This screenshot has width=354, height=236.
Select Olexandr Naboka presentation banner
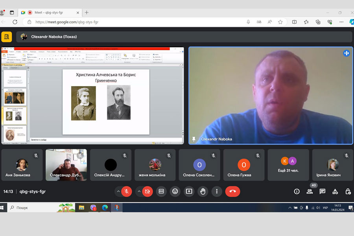[x=184, y=37]
